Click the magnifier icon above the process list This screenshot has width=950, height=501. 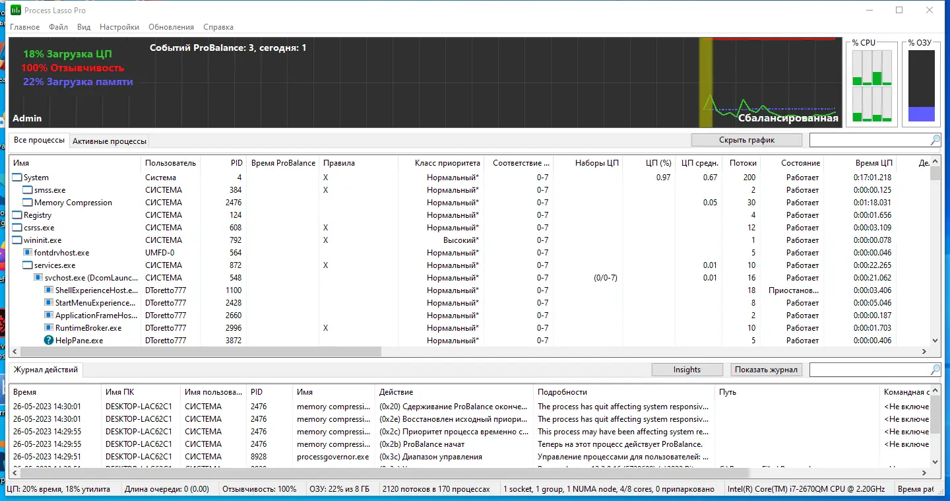click(935, 140)
